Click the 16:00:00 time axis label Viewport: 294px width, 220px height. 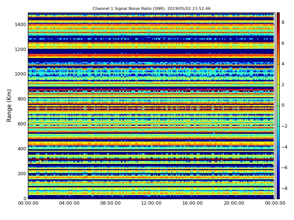pyautogui.click(x=193, y=203)
